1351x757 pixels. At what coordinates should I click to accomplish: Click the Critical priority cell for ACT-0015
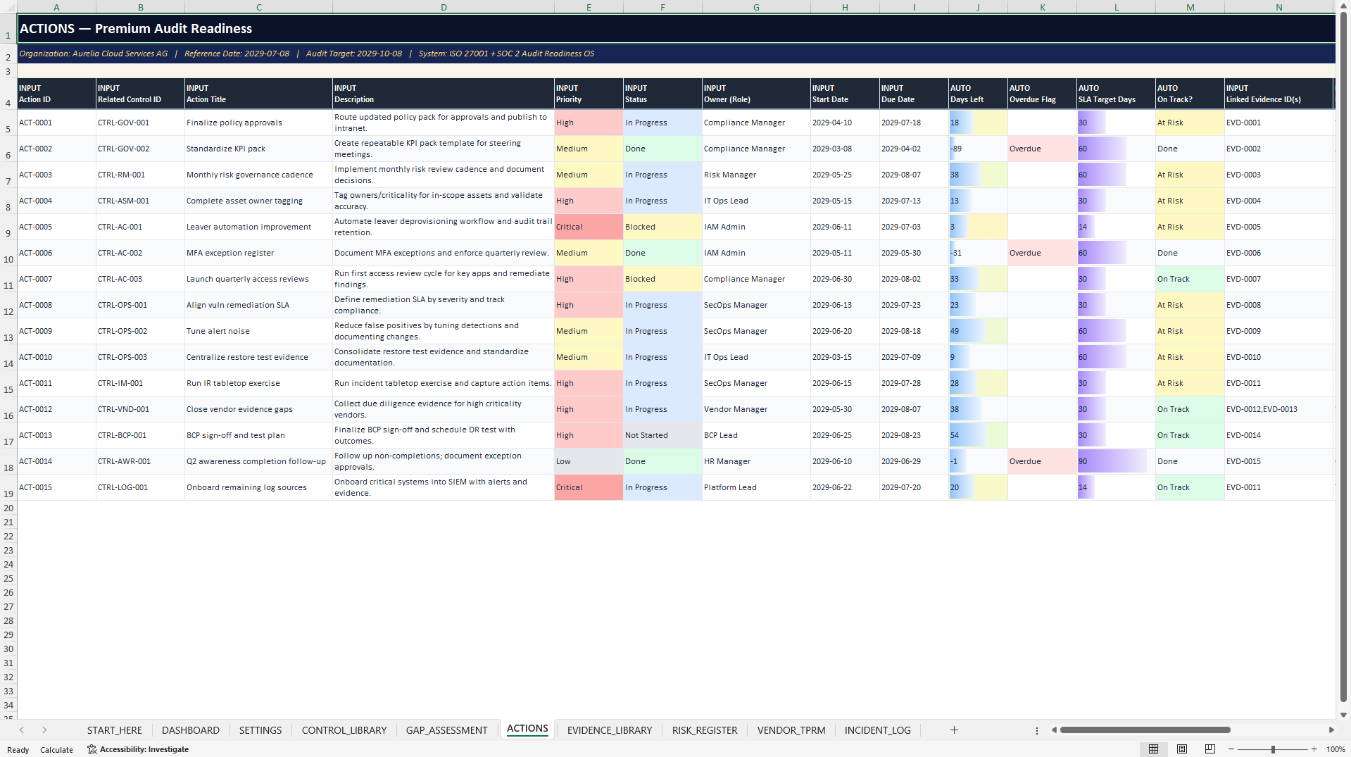tap(589, 487)
